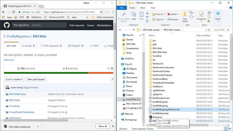The width and height of the screenshot is (233, 131).
Task: Select .gitignore file in Explorer
Action: click(x=157, y=94)
